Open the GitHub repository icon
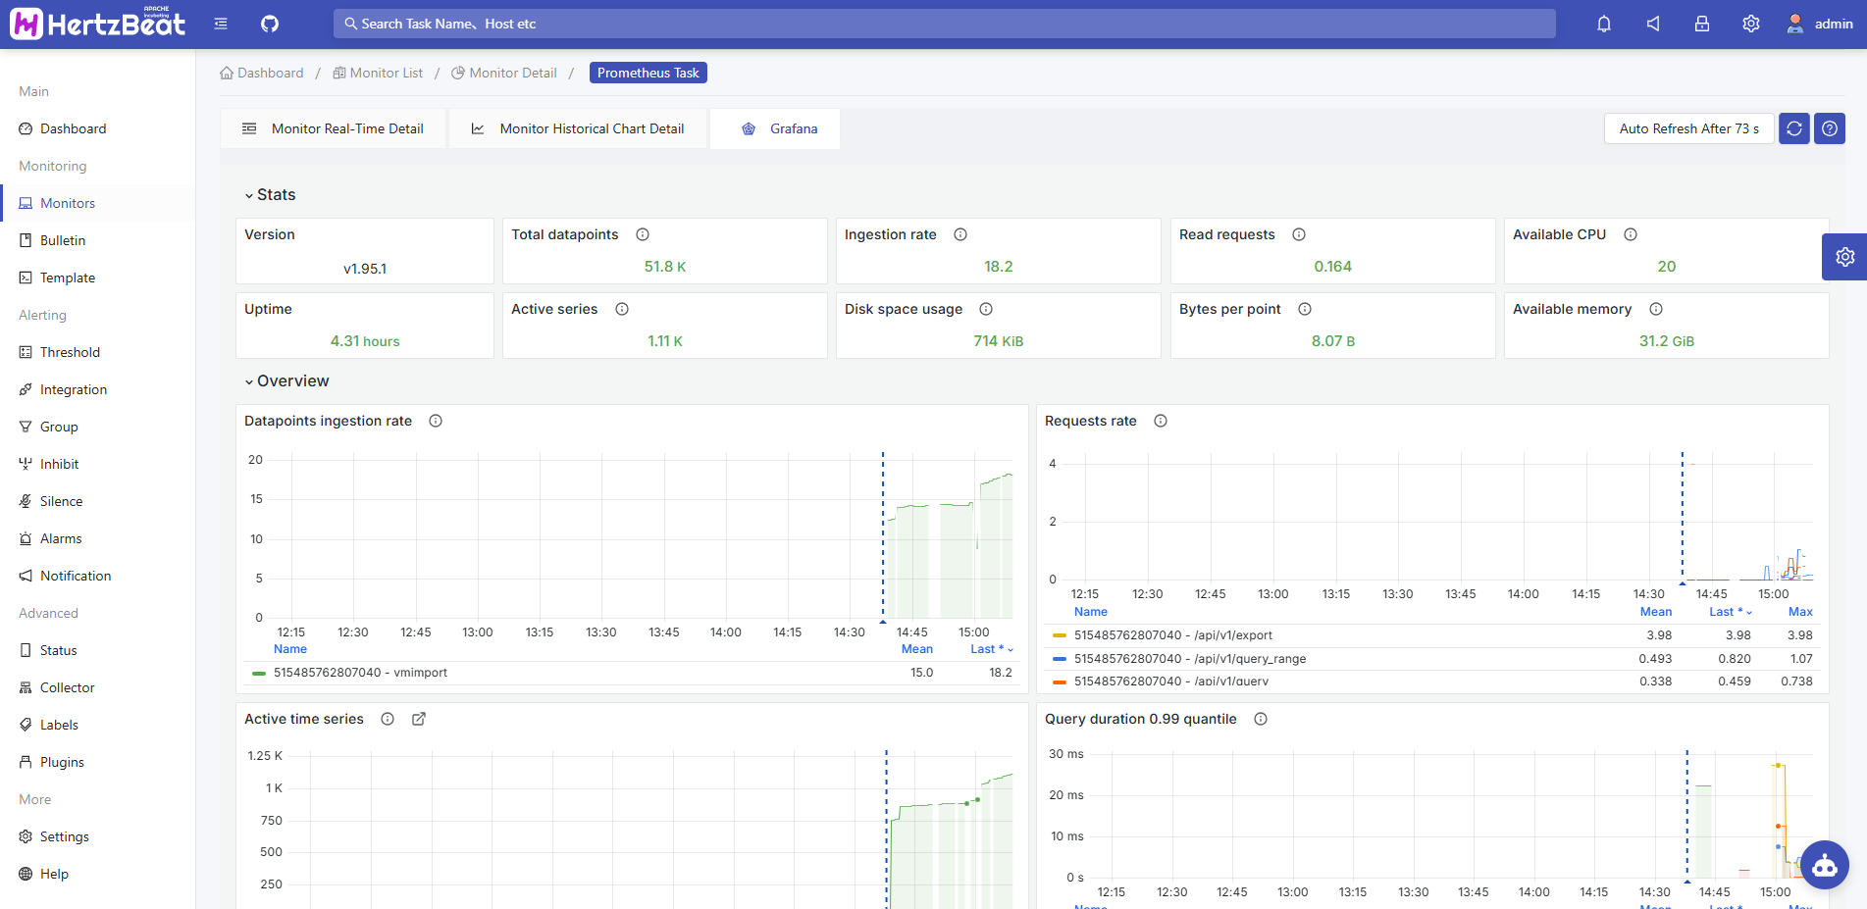The height and width of the screenshot is (909, 1867). click(270, 24)
